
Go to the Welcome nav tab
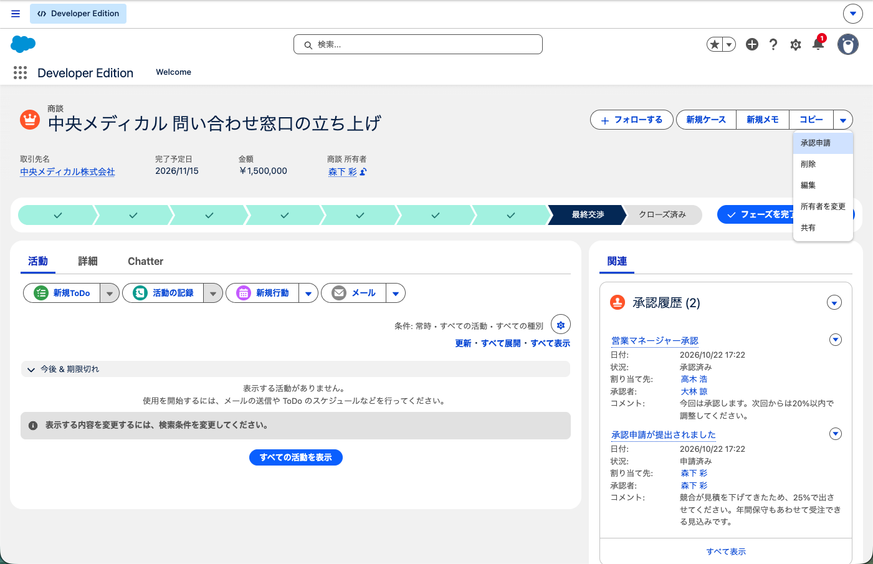(173, 72)
